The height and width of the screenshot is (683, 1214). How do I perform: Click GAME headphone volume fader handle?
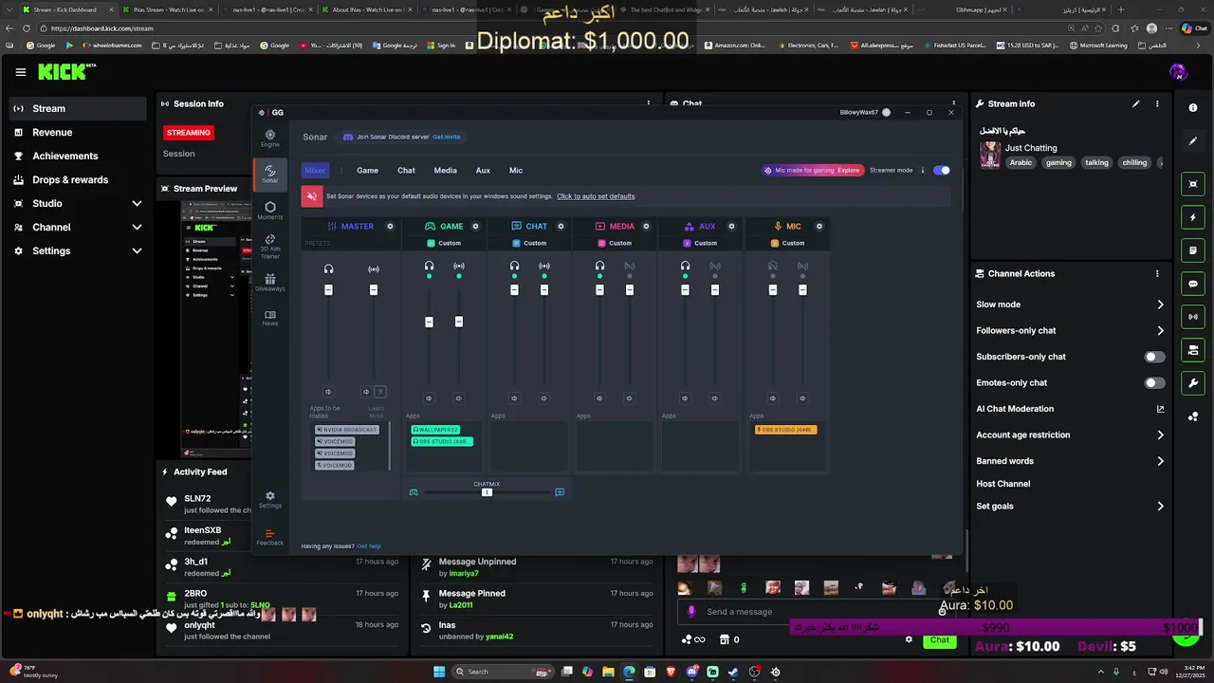pos(429,323)
